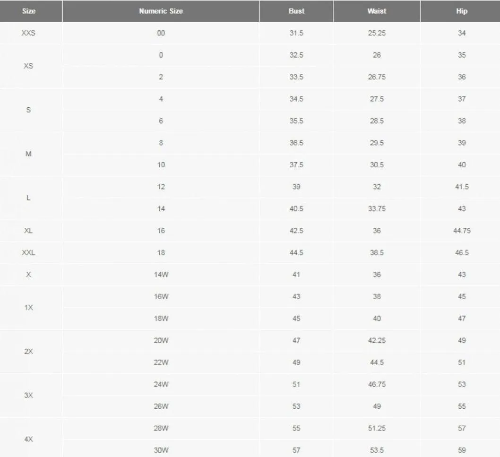Click the Hip column header
500x457 pixels.
(x=462, y=11)
